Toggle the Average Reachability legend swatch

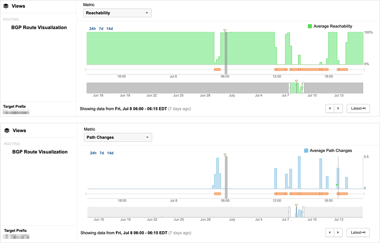point(310,26)
